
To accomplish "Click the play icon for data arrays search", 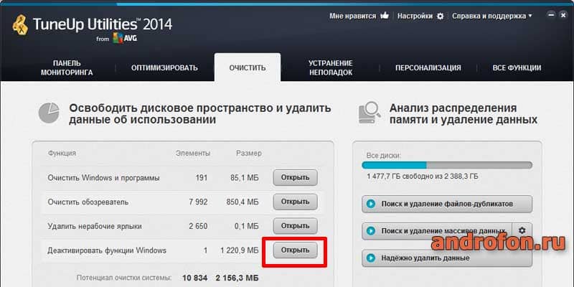I will pos(371,231).
